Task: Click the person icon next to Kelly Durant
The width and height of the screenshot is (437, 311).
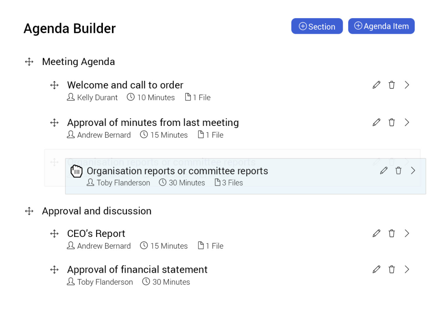Action: pos(71,97)
